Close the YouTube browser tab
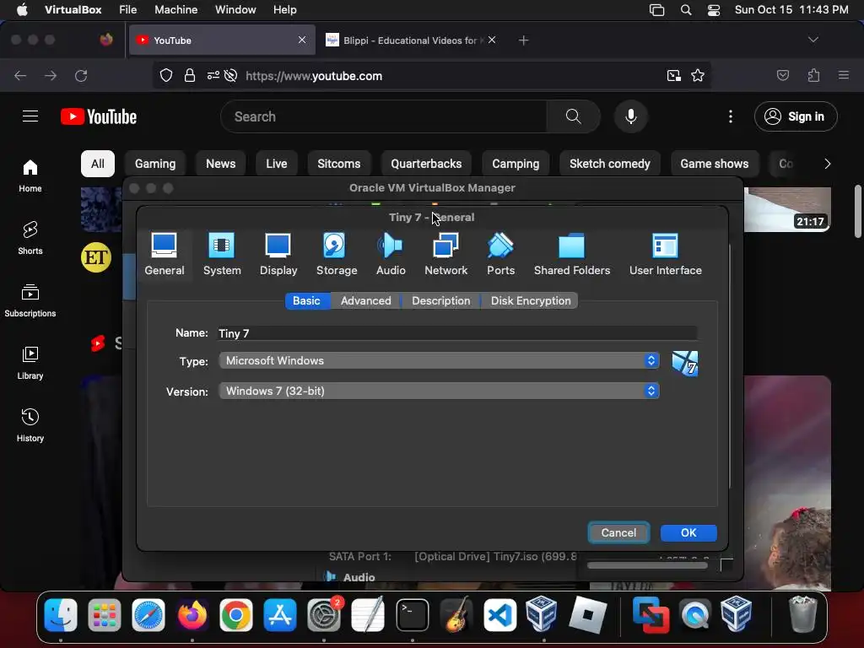Viewport: 864px width, 648px height. 302,40
